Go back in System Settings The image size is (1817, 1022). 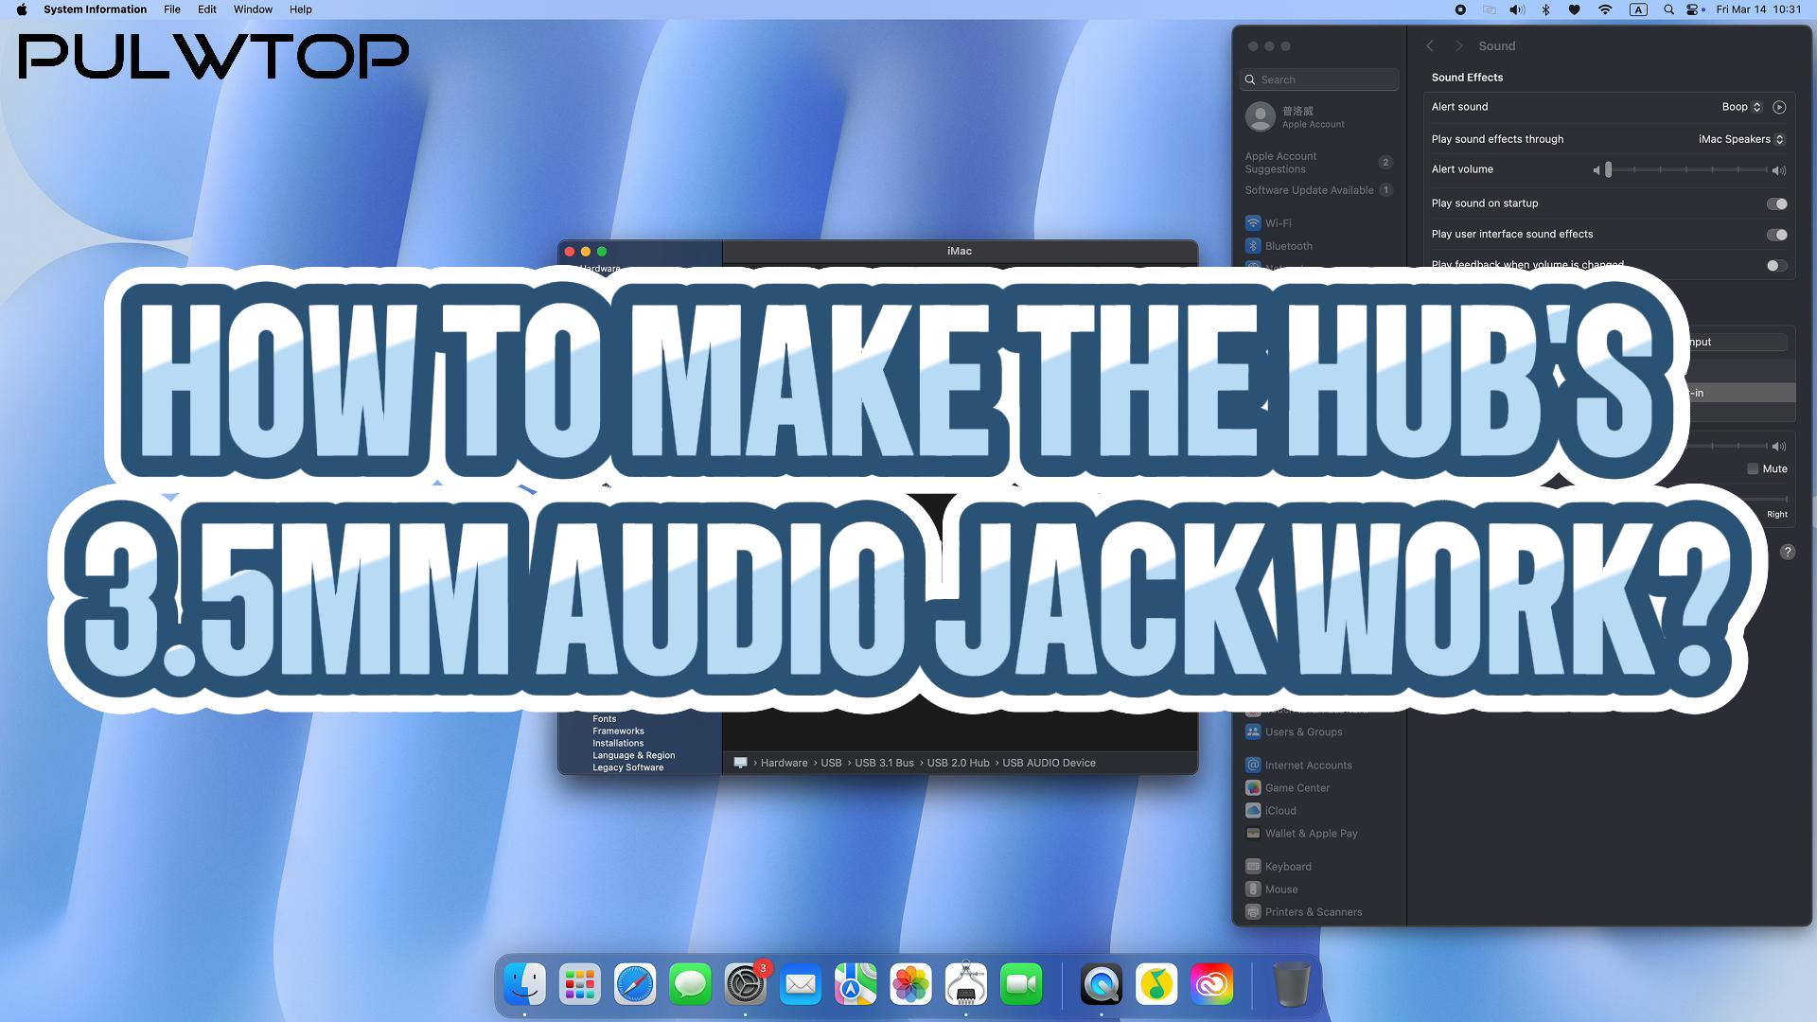click(1430, 46)
